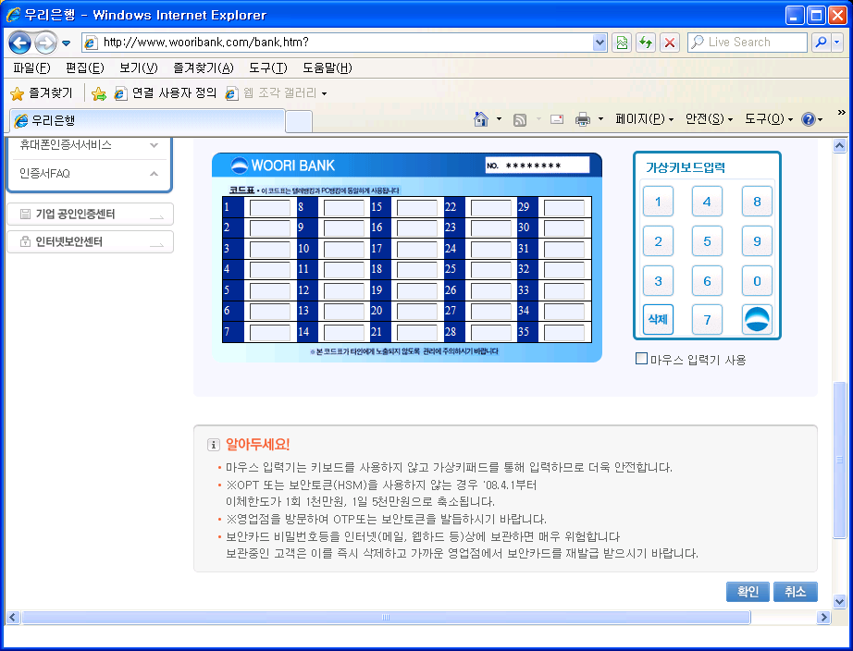
Task: Go to the Home page icon
Action: [x=481, y=119]
